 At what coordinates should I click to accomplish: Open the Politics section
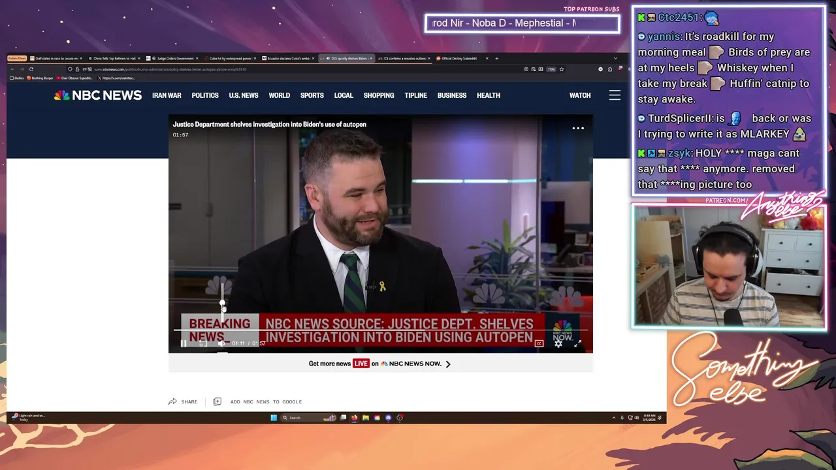point(205,95)
